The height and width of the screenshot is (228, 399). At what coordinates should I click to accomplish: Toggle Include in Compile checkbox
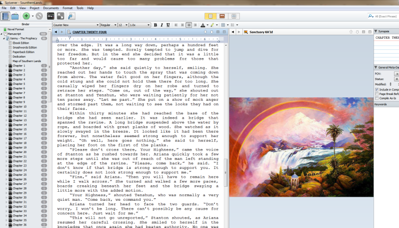(x=377, y=90)
